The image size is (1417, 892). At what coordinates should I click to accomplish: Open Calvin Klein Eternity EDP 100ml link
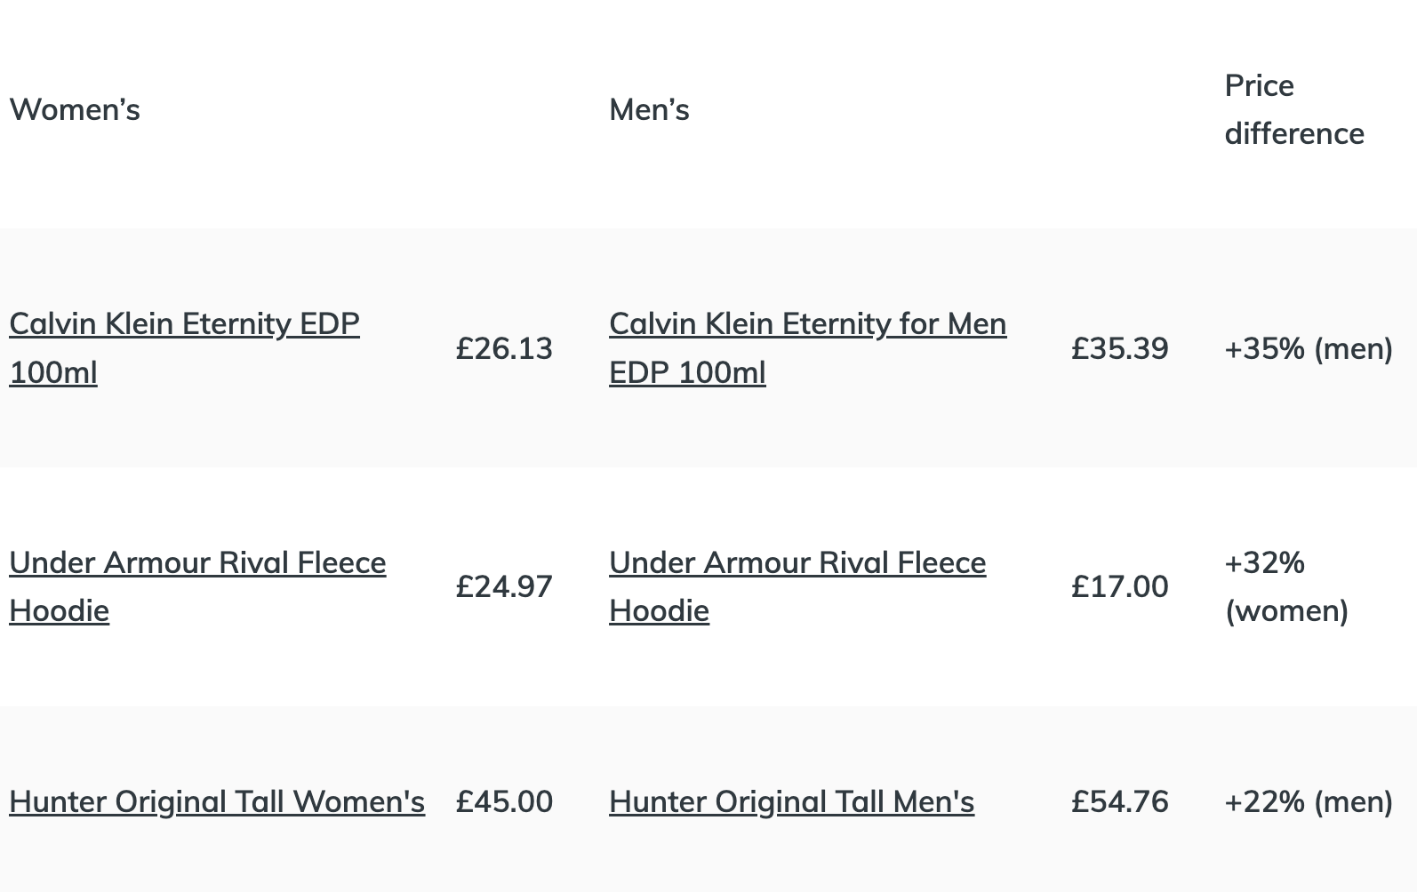point(184,324)
